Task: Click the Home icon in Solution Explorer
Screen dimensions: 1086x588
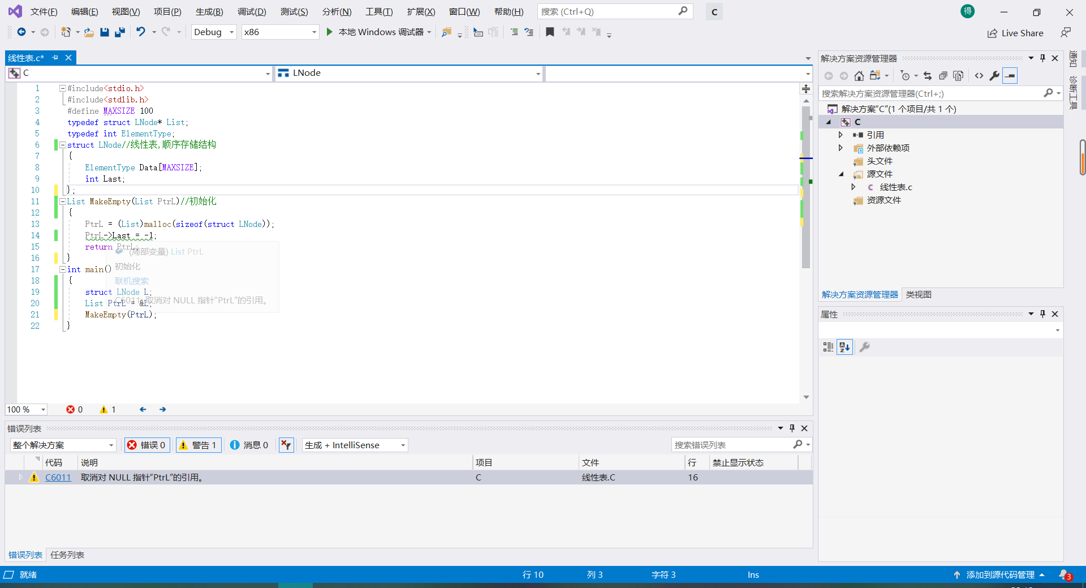Action: click(x=859, y=76)
